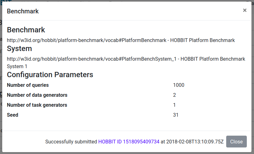Image resolution: width=254 pixels, height=154 pixels.
Task: Select the PlatformBenchSystem_1 URL text
Action: click(92, 59)
